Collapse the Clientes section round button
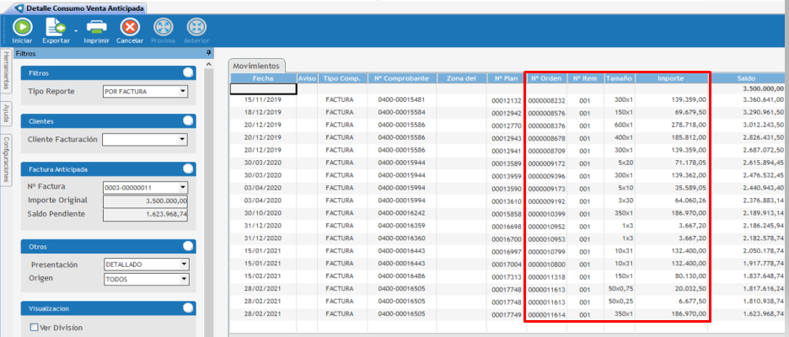Image resolution: width=789 pixels, height=337 pixels. click(188, 120)
